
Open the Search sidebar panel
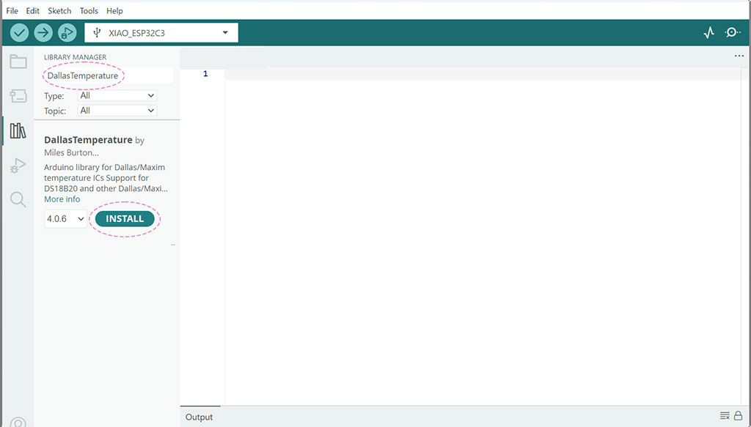click(x=18, y=199)
